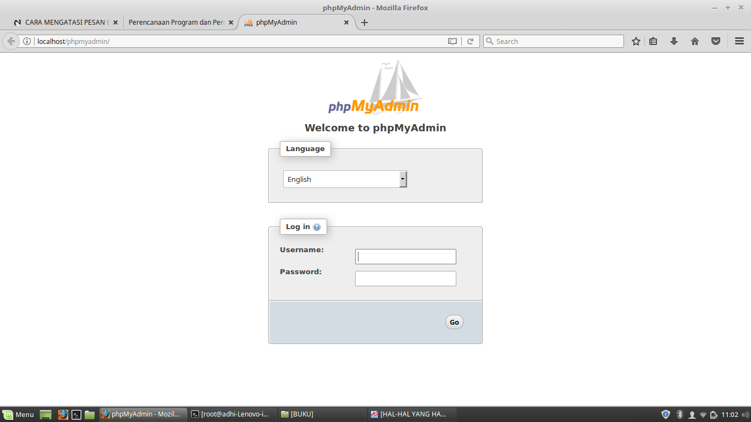
Task: Open Bluetooth tray settings
Action: tap(680, 414)
